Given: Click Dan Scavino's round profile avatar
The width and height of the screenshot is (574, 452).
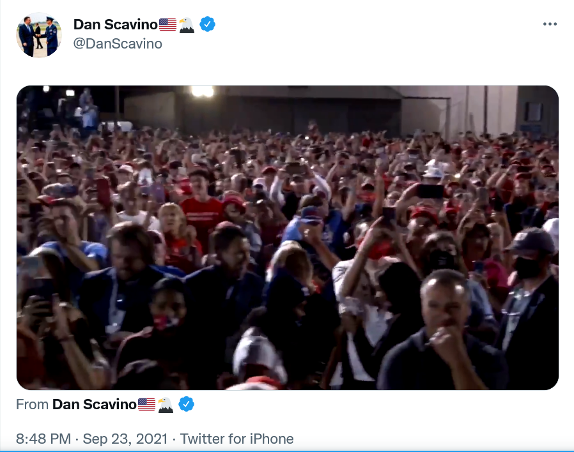Looking at the screenshot, I should (39, 35).
